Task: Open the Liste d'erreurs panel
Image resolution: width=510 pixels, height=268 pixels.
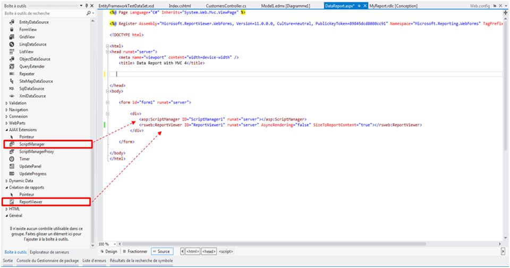Action: pos(94,261)
